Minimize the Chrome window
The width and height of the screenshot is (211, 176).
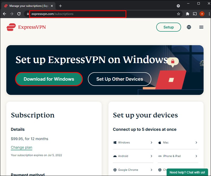188,3
